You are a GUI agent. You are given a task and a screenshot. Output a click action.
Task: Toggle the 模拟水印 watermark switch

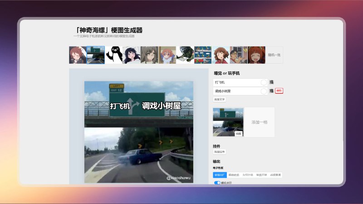pos(217,183)
